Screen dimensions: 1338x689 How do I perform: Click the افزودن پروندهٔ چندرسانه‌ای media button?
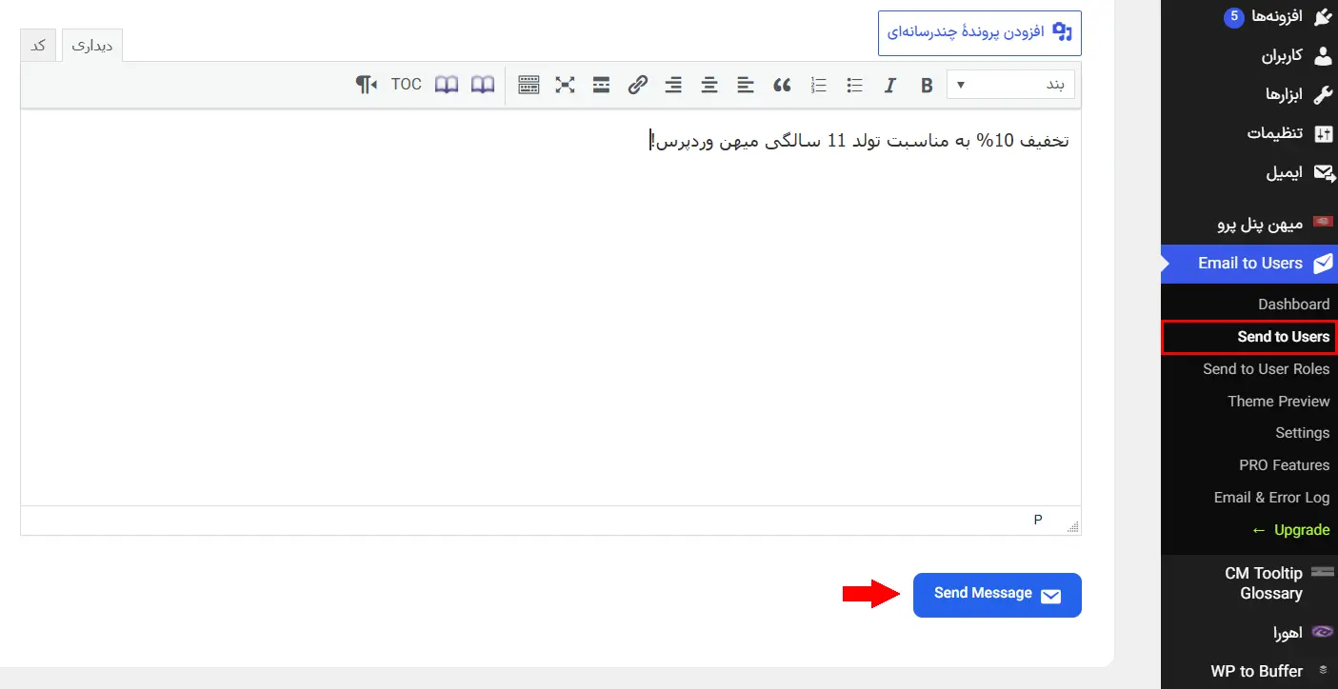pyautogui.click(x=980, y=32)
